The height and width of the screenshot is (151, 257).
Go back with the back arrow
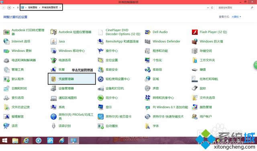click(x=4, y=8)
